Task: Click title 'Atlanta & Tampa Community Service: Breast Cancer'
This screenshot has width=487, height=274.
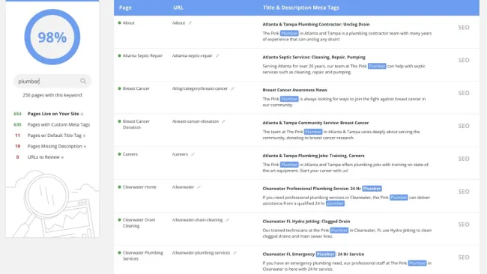Action: (x=315, y=123)
